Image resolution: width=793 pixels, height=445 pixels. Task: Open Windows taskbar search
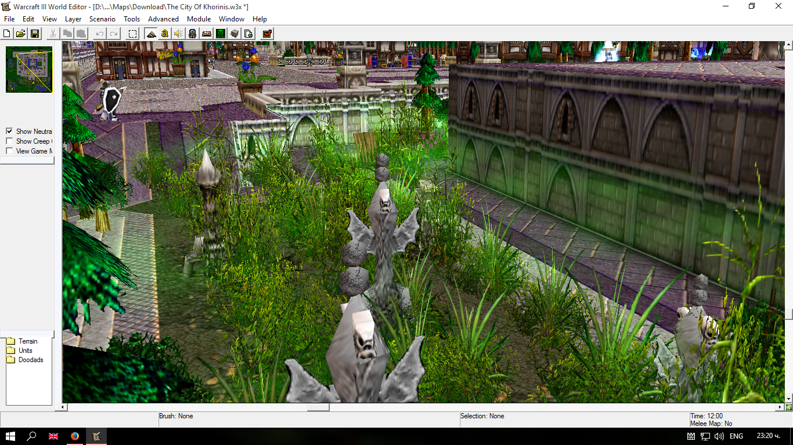coord(32,436)
